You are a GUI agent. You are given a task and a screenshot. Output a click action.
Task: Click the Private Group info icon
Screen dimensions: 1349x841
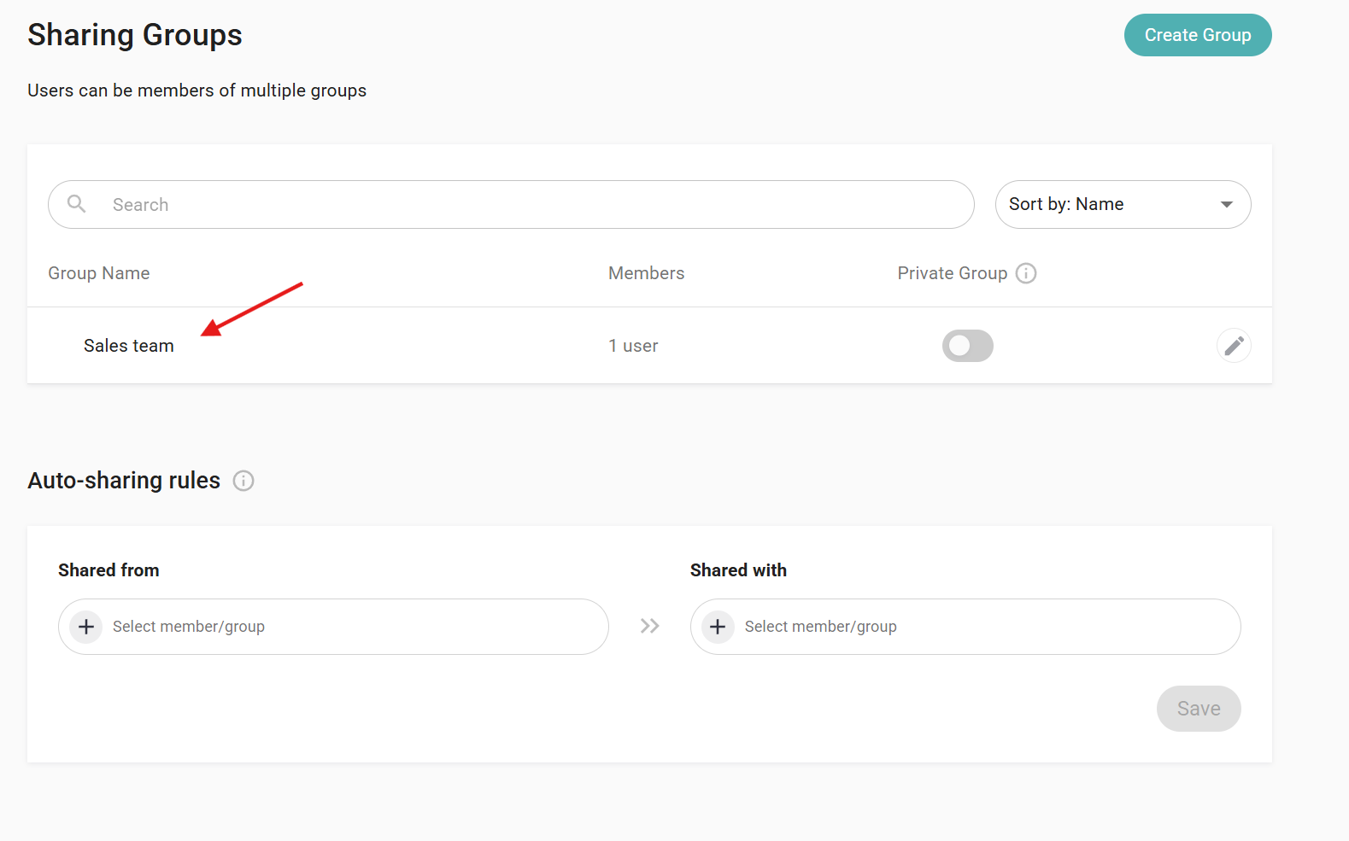[1026, 273]
